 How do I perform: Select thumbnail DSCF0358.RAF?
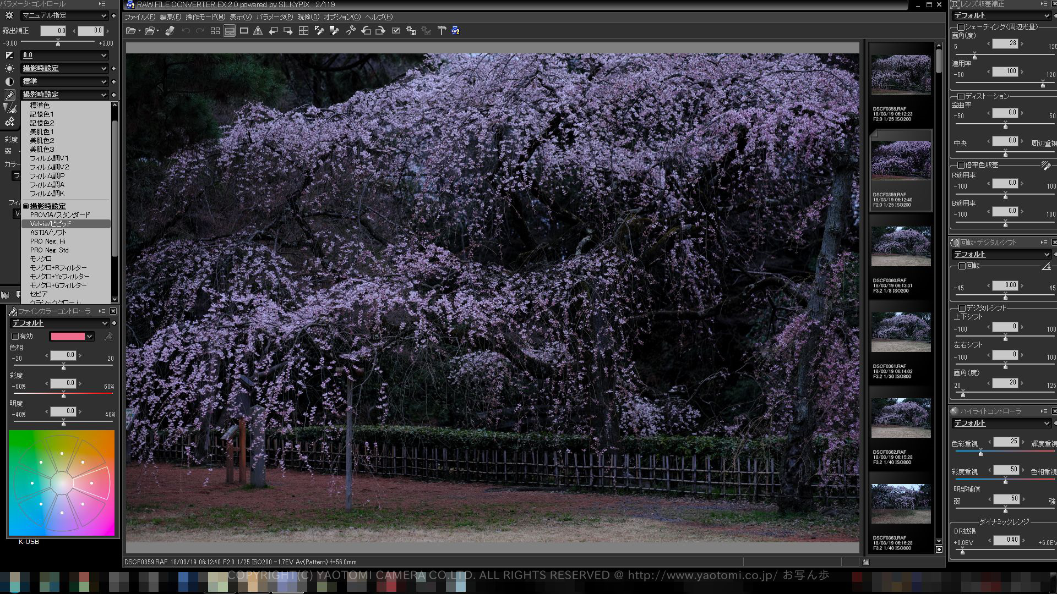point(901,85)
